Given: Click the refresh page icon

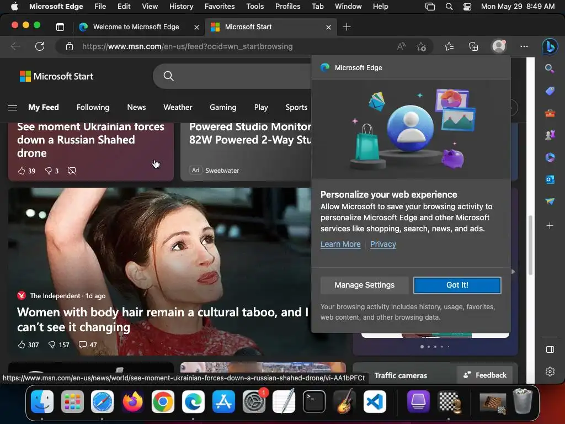Looking at the screenshot, I should [40, 46].
